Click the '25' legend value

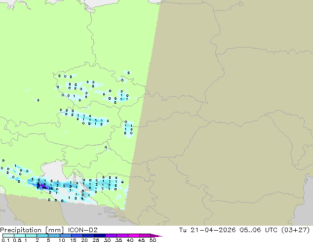[96, 240]
